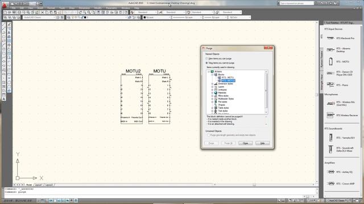Expand the Linetypes tree node
This screenshot has height=204, width=364.
pos(212,90)
